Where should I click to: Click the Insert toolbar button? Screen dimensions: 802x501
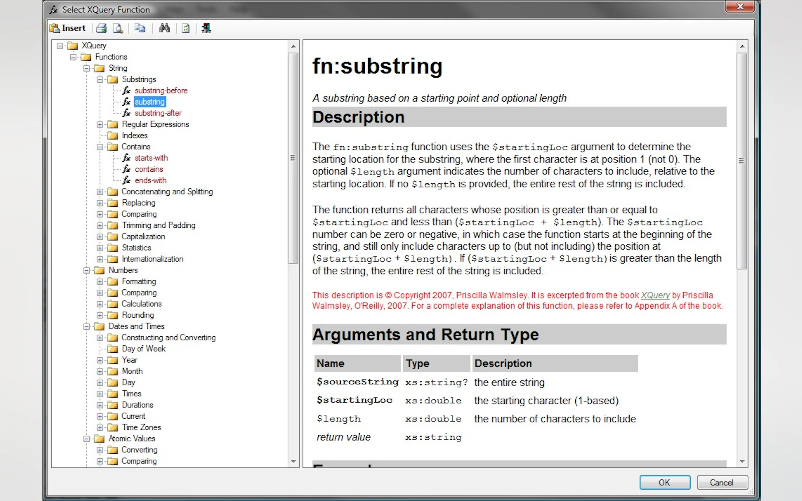(68, 28)
